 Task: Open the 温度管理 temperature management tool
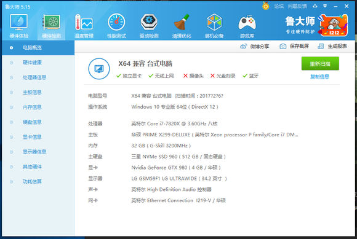[x=84, y=26]
